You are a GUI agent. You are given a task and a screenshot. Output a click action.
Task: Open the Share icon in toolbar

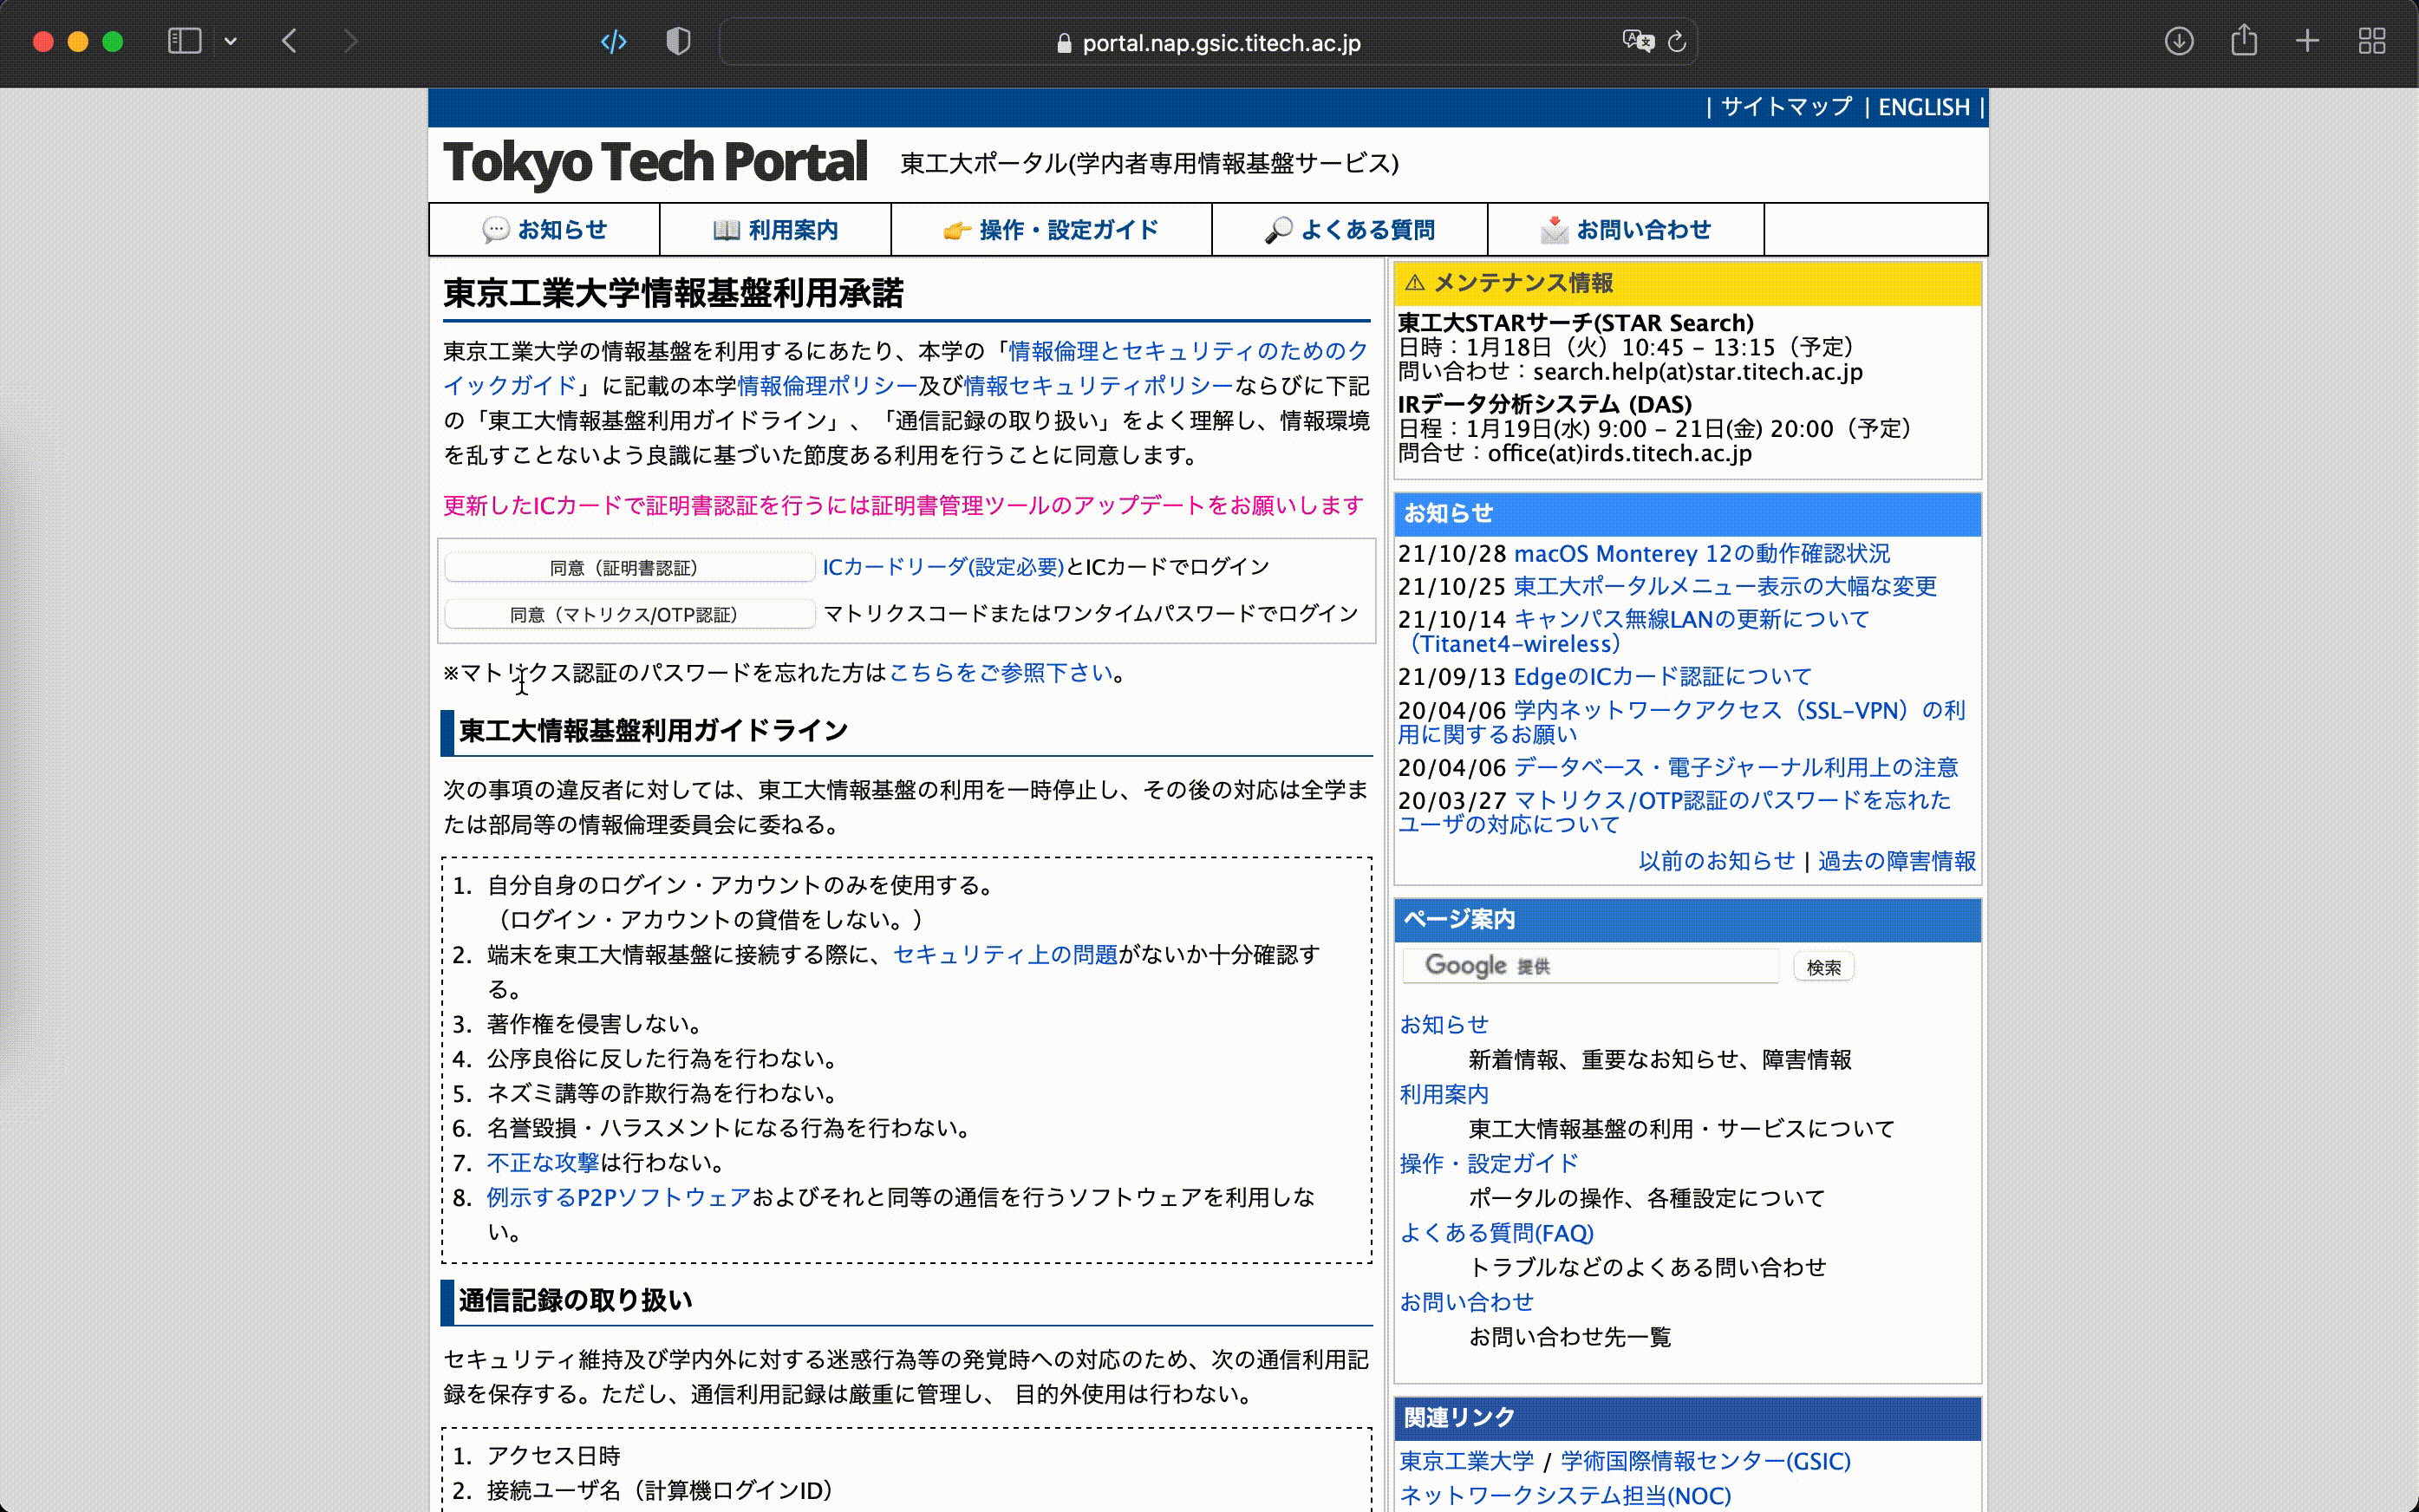coord(2244,41)
